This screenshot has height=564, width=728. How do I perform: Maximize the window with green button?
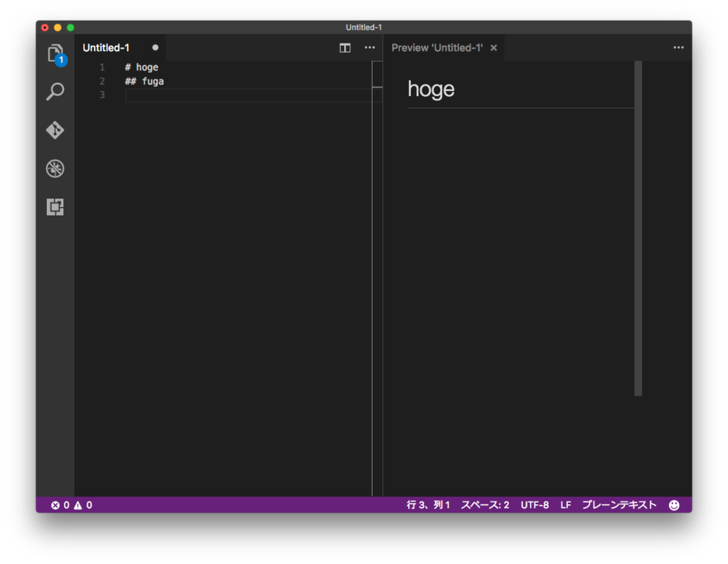[70, 28]
